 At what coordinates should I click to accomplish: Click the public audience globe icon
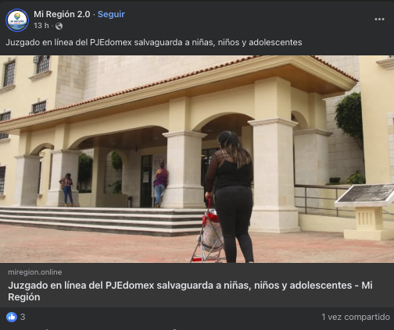point(59,26)
